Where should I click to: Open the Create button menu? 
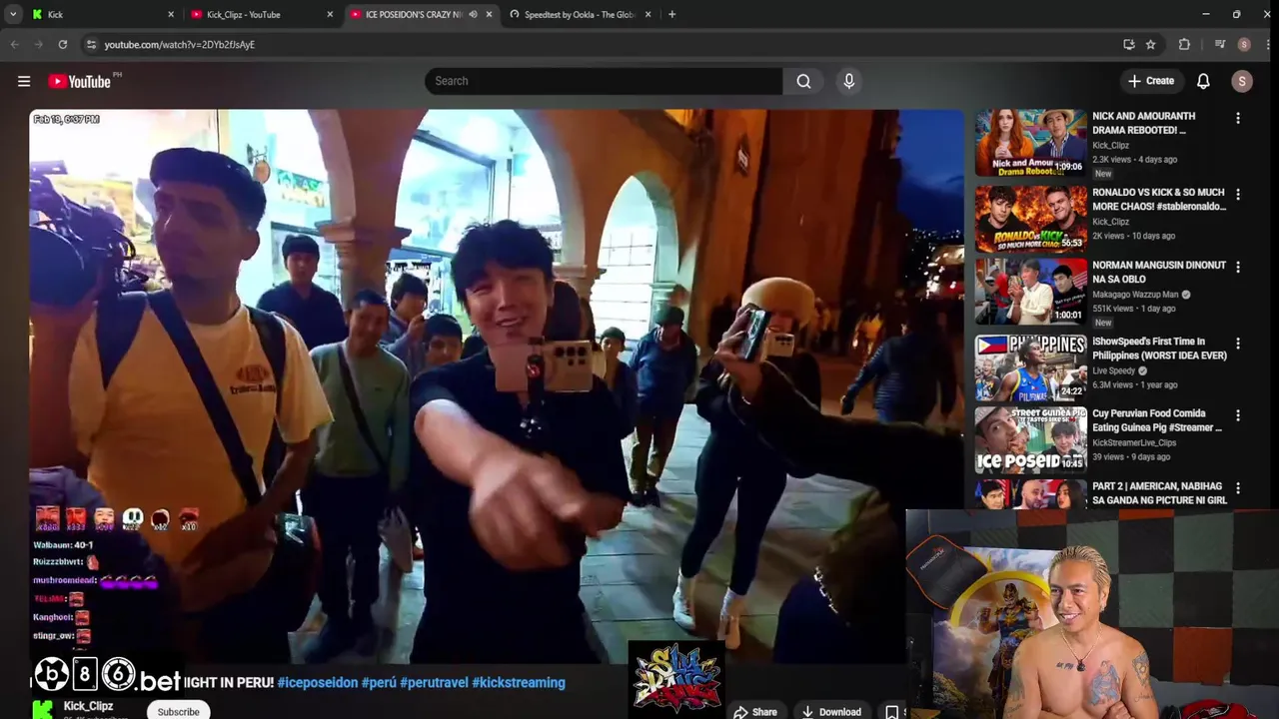click(x=1150, y=81)
